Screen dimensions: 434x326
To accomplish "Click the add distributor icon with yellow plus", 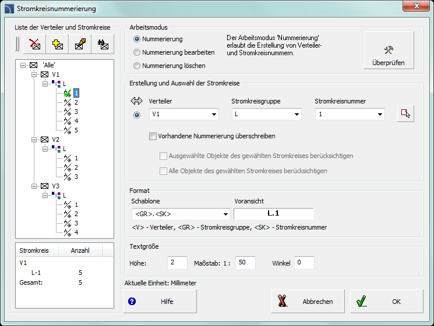I will tap(58, 44).
